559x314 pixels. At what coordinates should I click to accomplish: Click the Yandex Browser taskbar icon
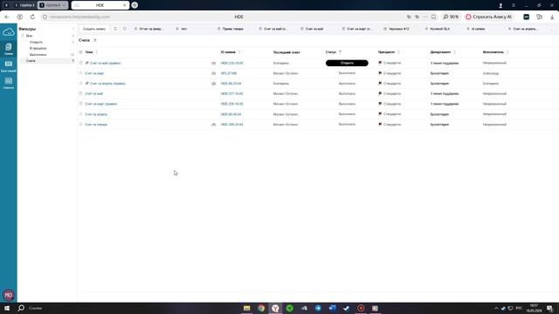pos(275,308)
